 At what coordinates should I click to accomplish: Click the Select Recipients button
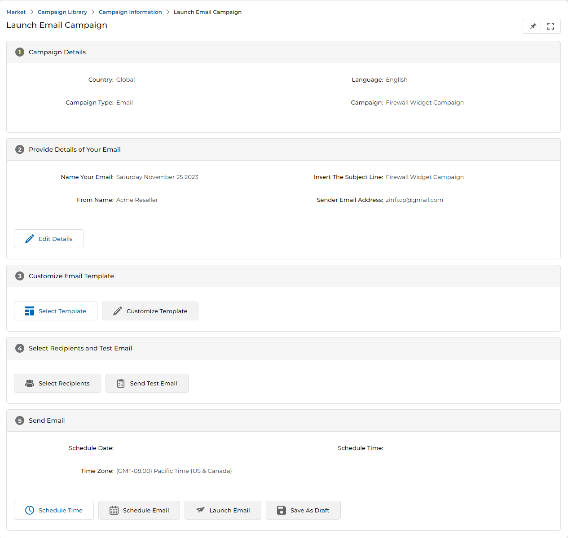point(57,383)
